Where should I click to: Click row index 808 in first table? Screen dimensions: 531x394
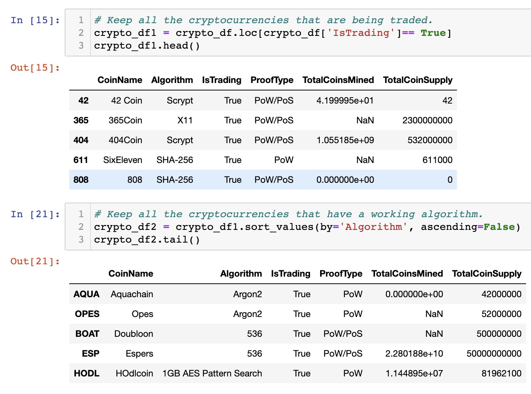point(81,180)
